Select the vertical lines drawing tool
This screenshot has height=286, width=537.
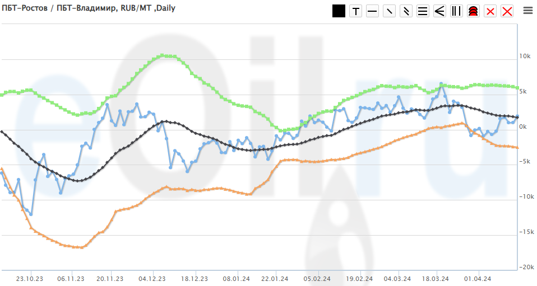click(x=456, y=11)
